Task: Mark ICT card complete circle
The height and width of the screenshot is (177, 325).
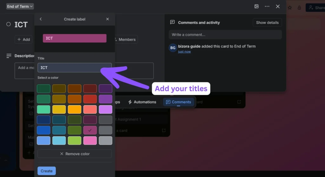Action: (x=9, y=24)
